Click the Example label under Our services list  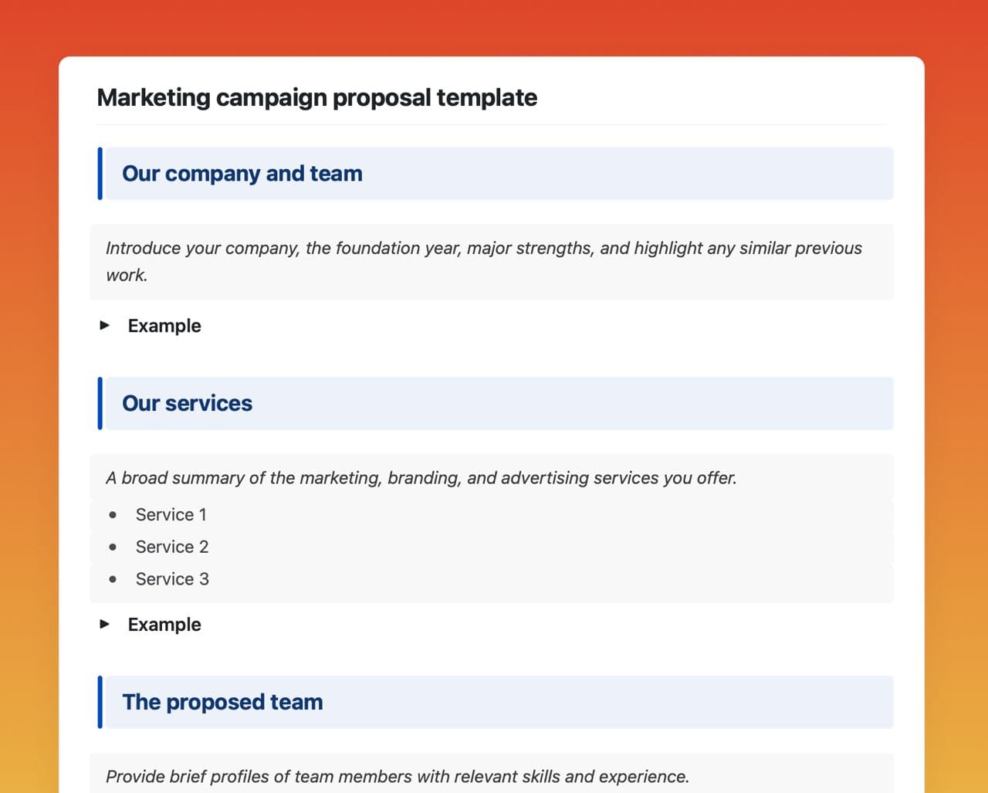(x=164, y=625)
